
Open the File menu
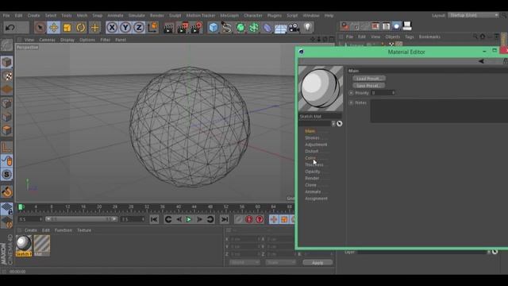[x=6, y=15]
